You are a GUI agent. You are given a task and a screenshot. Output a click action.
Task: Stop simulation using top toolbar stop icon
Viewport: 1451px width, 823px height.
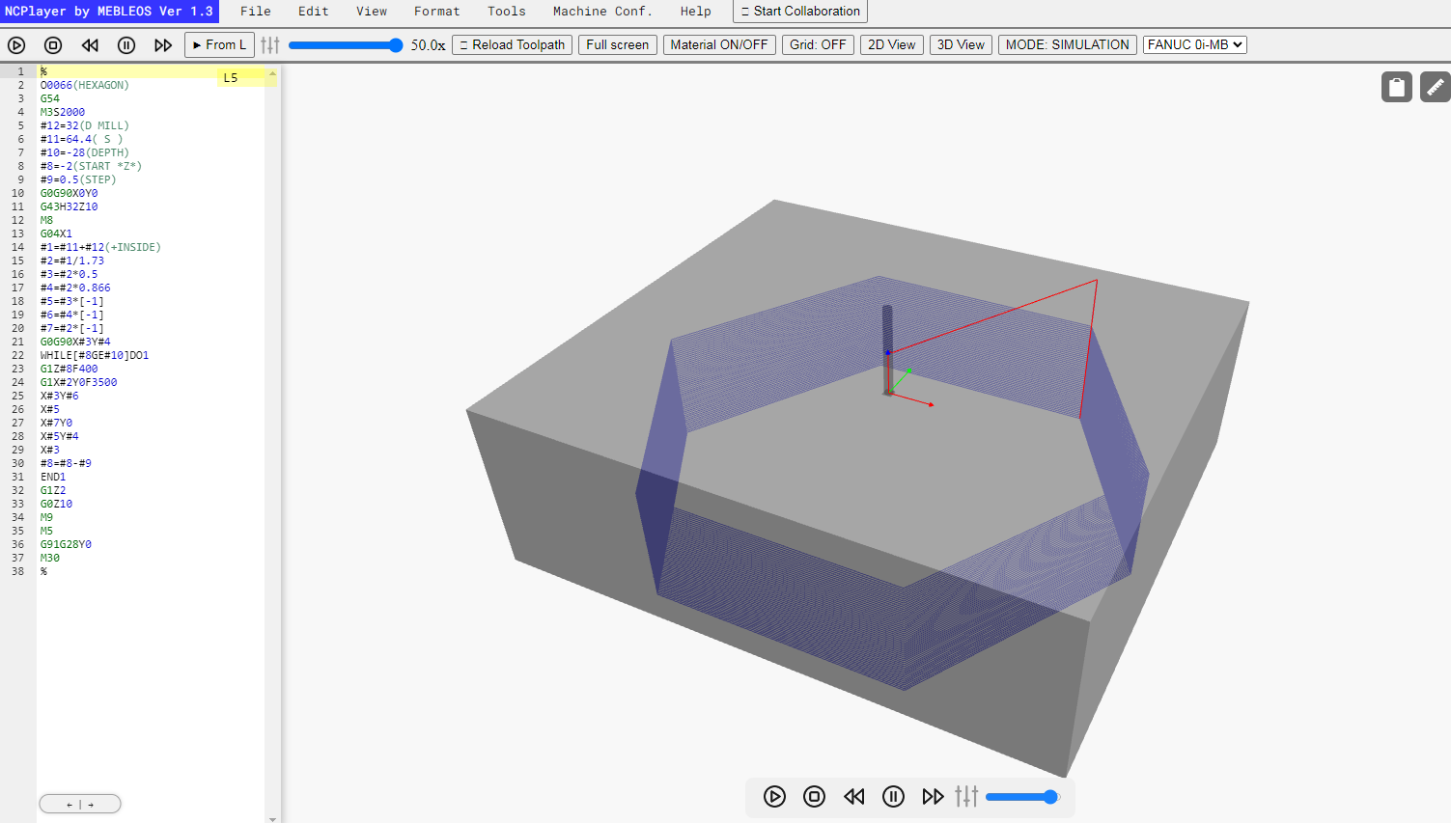[53, 45]
